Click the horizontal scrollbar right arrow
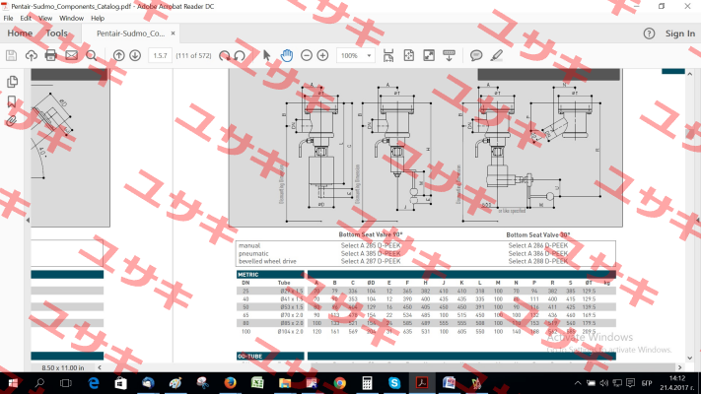This screenshot has width=701, height=394. [x=680, y=367]
